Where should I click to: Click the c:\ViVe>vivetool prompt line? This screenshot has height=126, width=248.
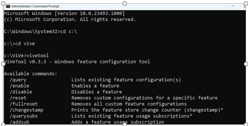26,56
